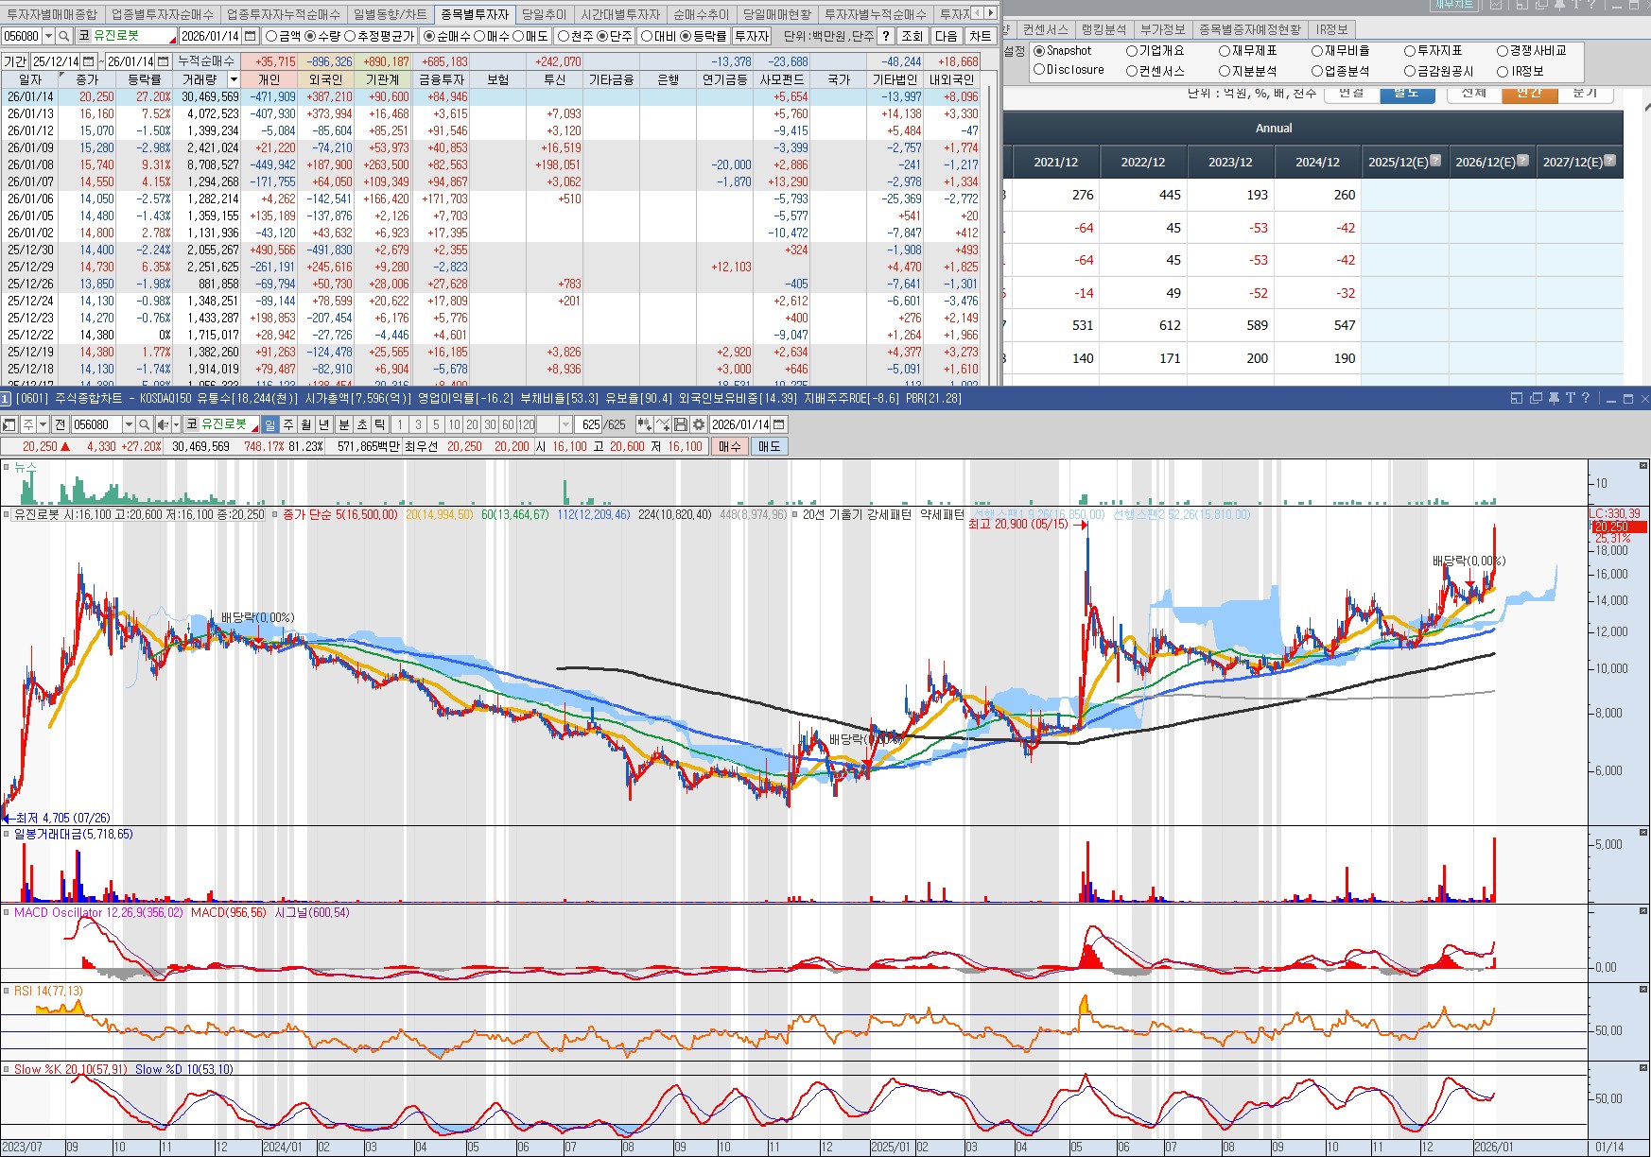The height and width of the screenshot is (1157, 1651).
Task: Open the dropdown arrow next to speaker icon
Action: coord(176,424)
